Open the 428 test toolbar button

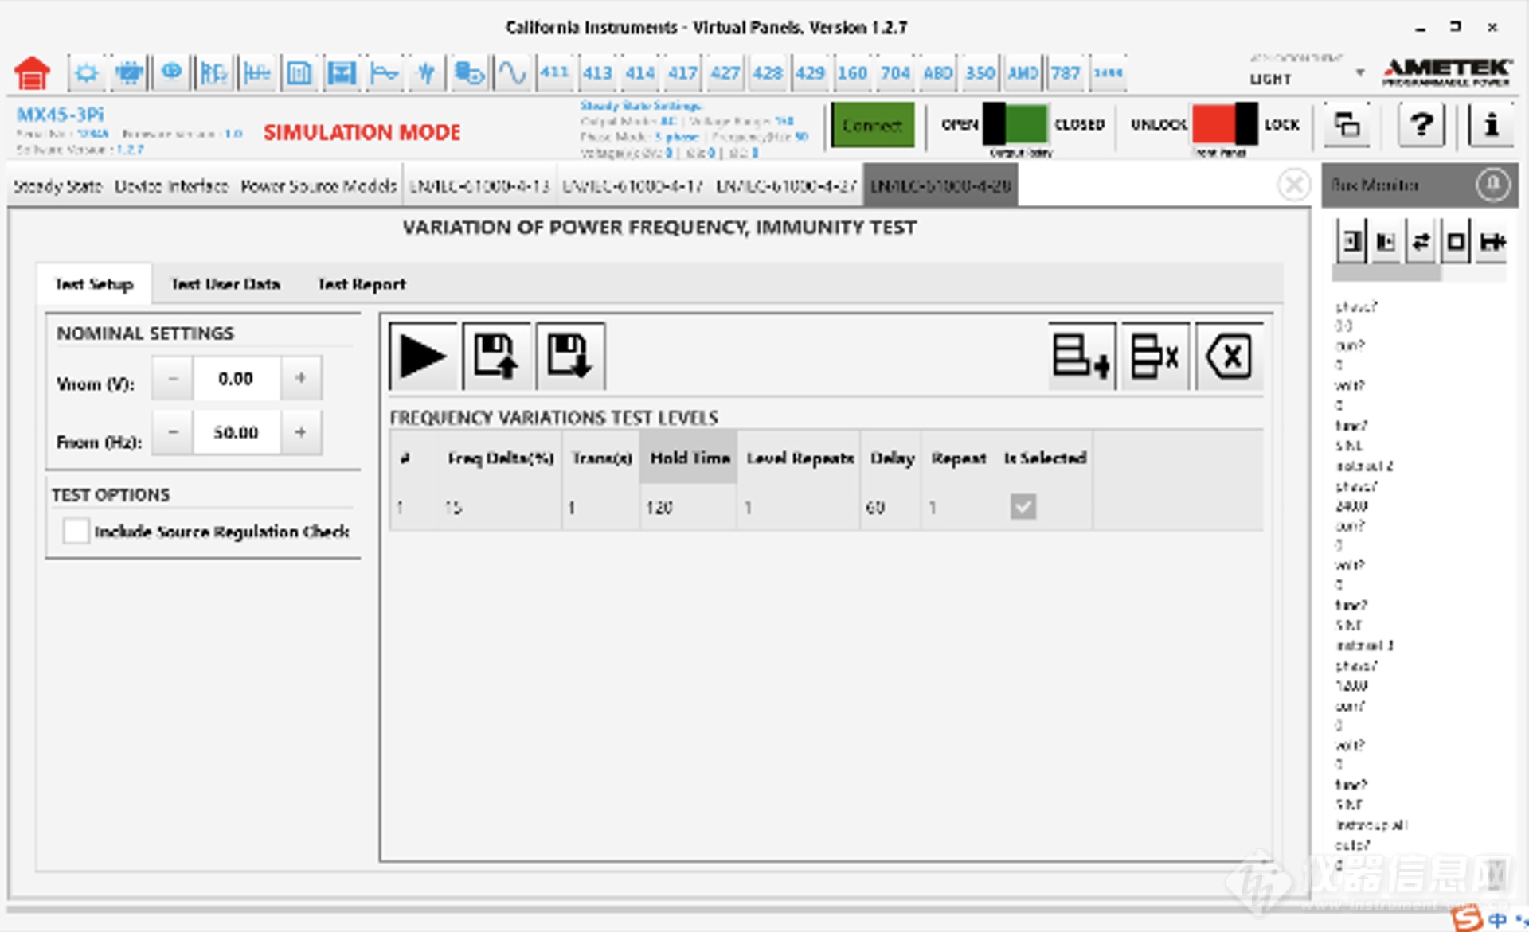point(768,73)
